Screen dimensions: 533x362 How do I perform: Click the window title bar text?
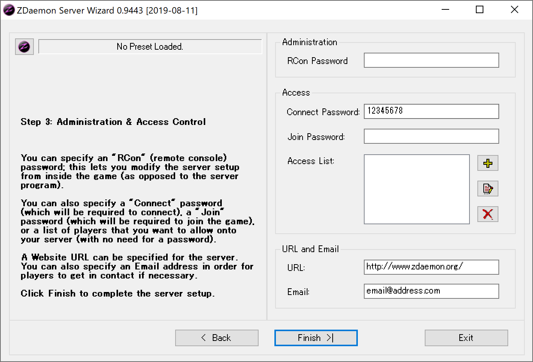107,10
